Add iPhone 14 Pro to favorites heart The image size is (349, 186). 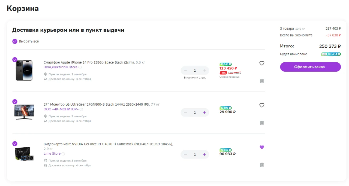tap(262, 63)
